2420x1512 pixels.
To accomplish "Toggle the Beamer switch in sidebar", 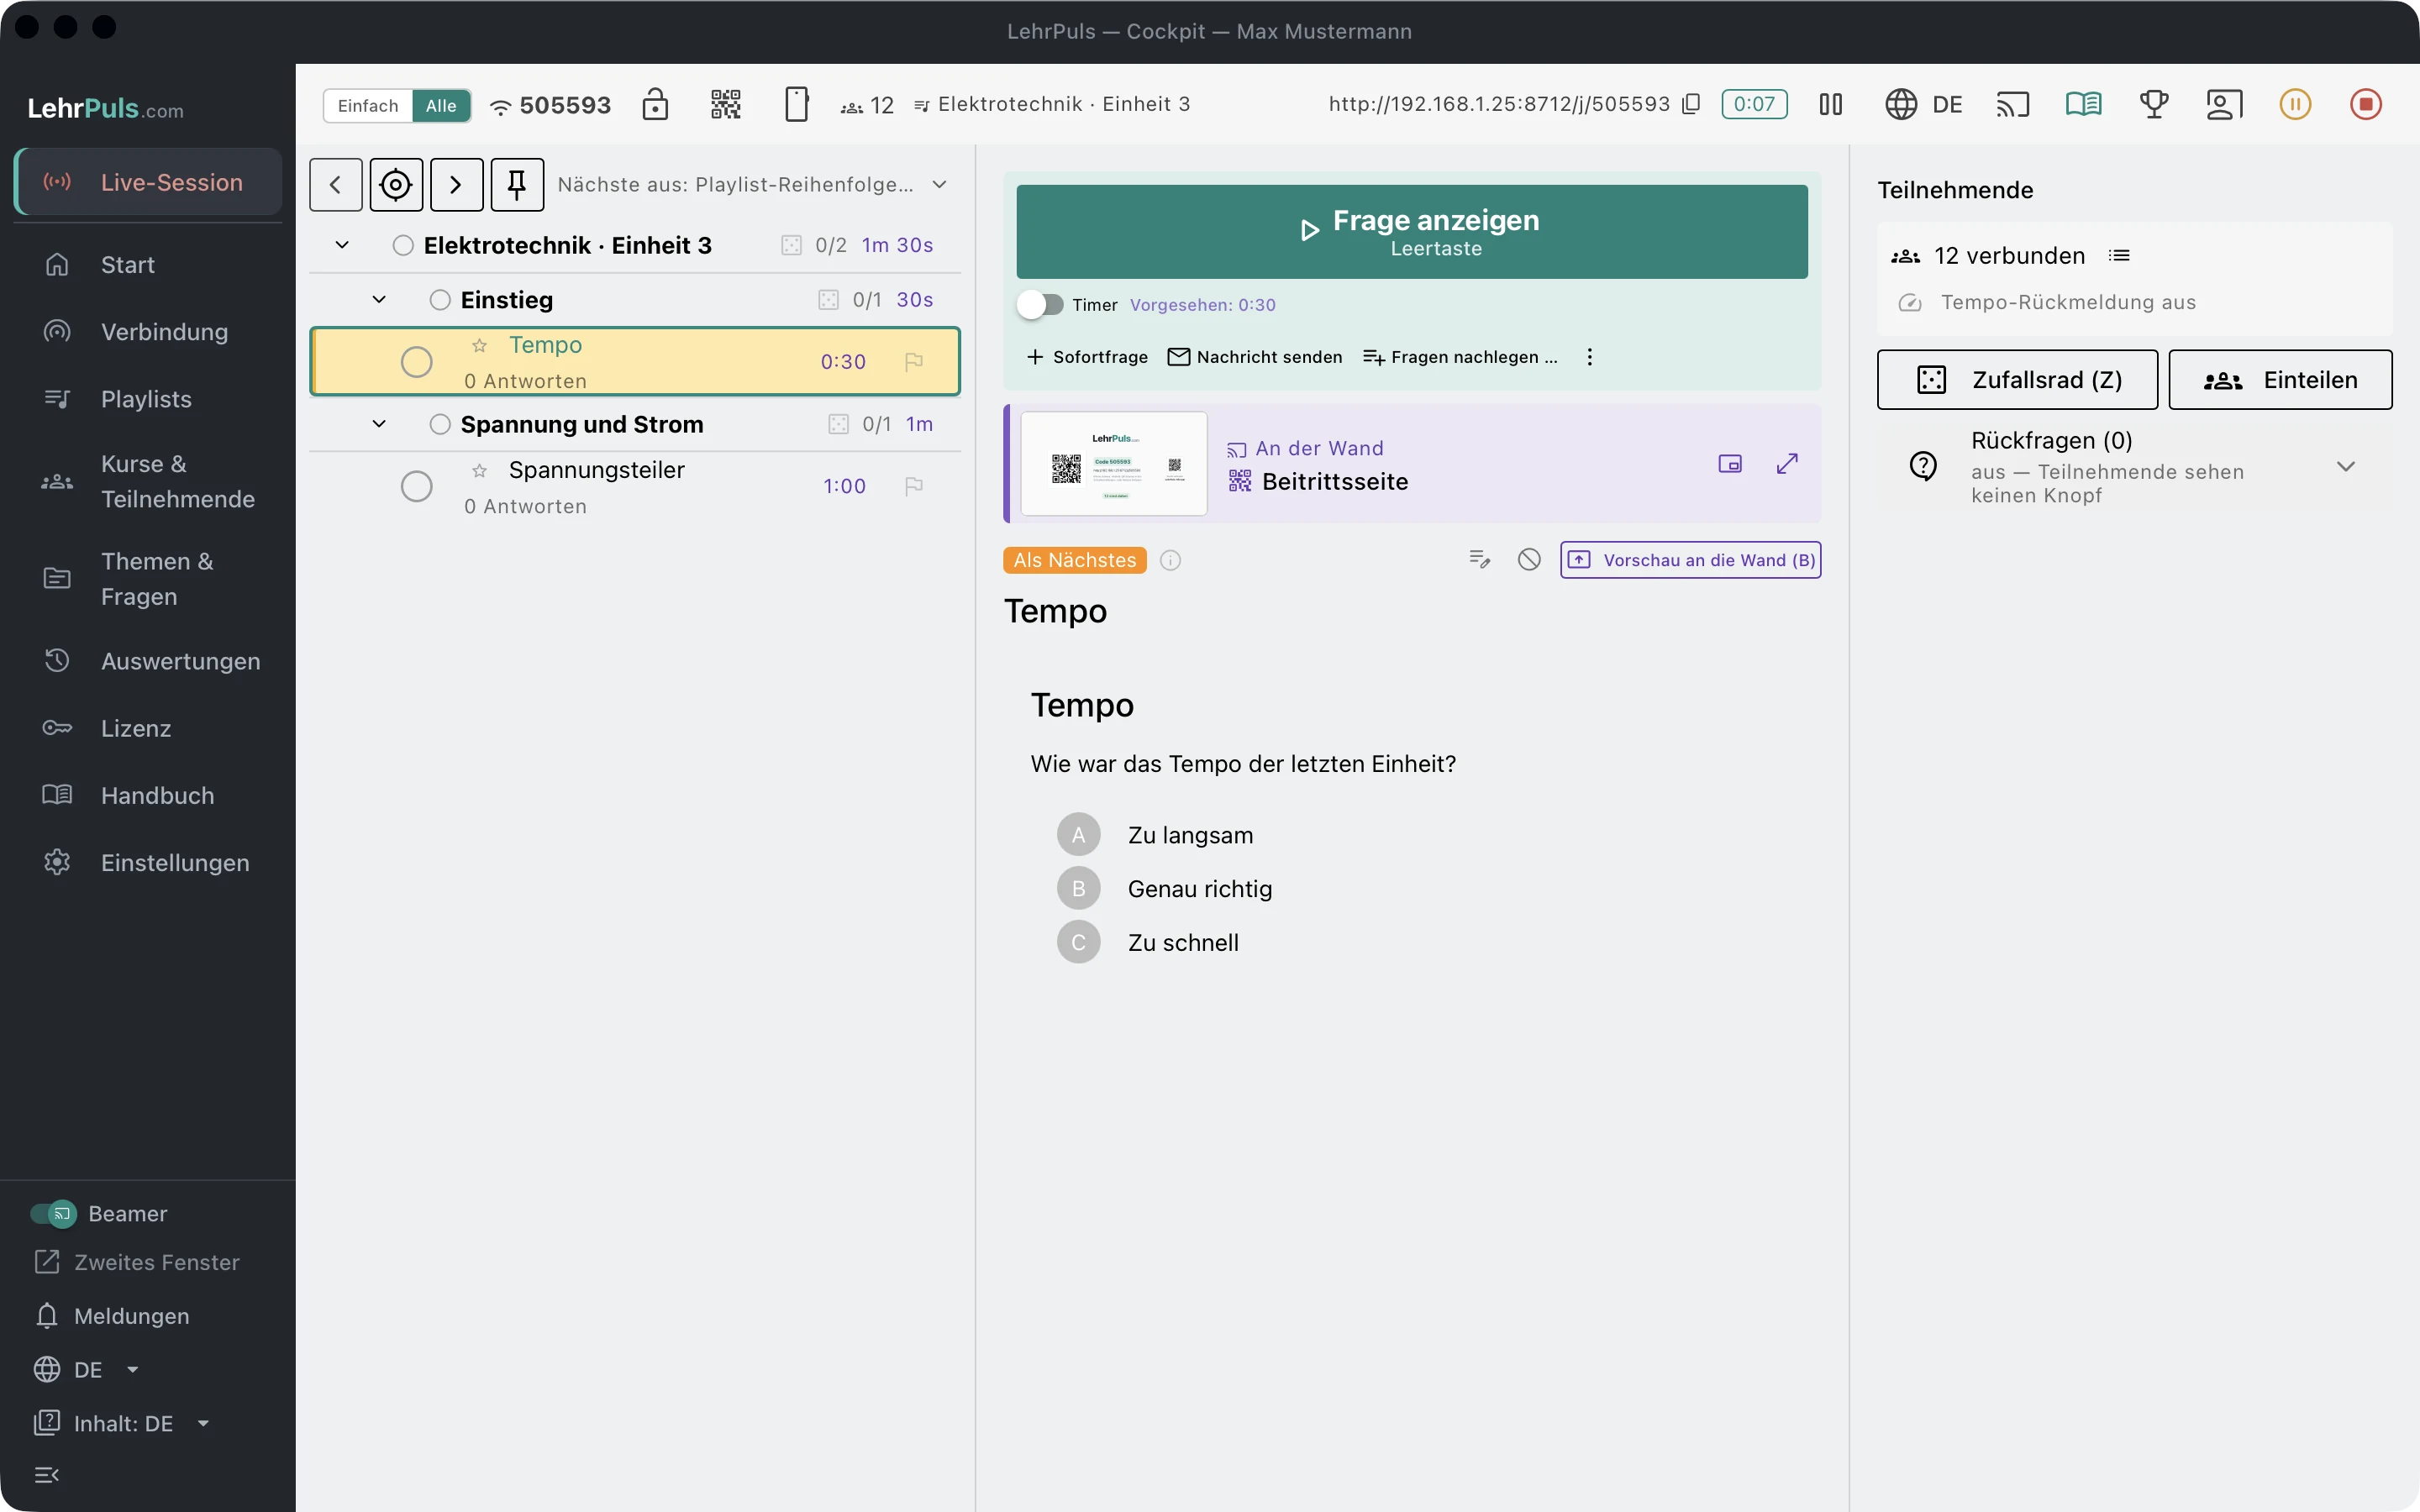I will tap(53, 1213).
